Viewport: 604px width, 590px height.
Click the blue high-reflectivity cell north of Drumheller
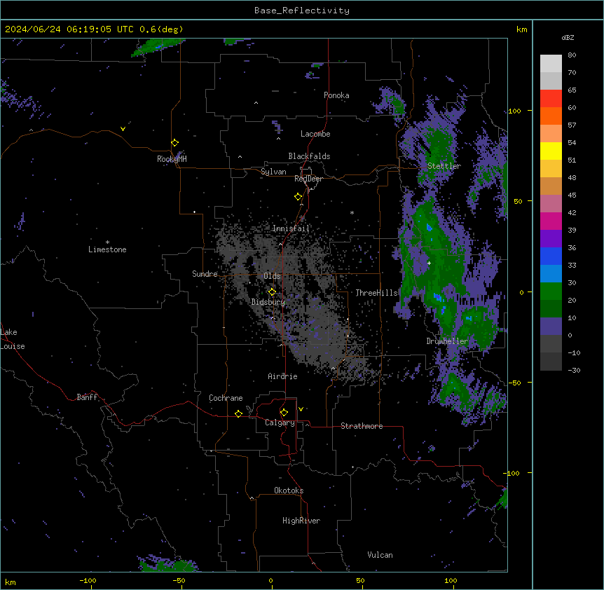(x=438, y=297)
